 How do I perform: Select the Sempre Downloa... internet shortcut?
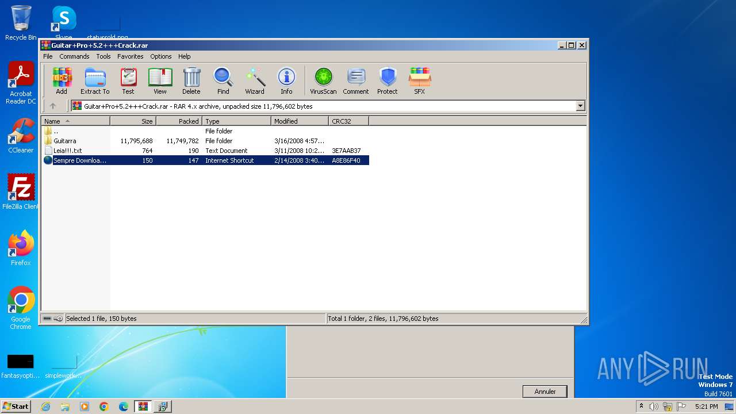(x=205, y=160)
